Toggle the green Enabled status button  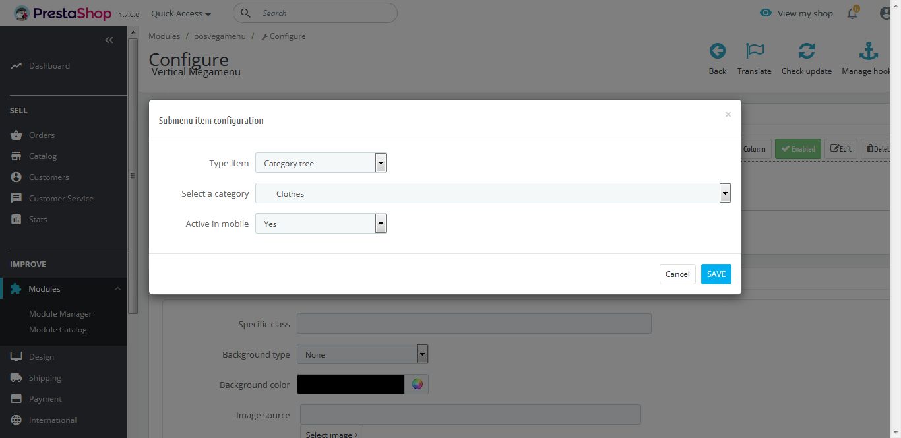(x=797, y=149)
